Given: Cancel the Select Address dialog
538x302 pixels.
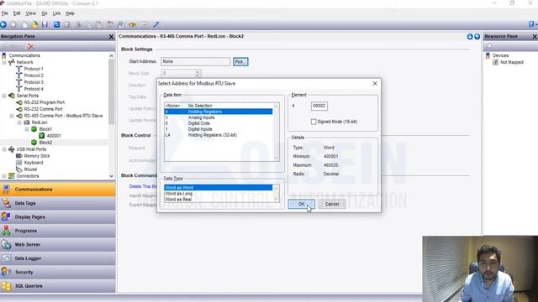Looking at the screenshot, I should click(x=332, y=204).
